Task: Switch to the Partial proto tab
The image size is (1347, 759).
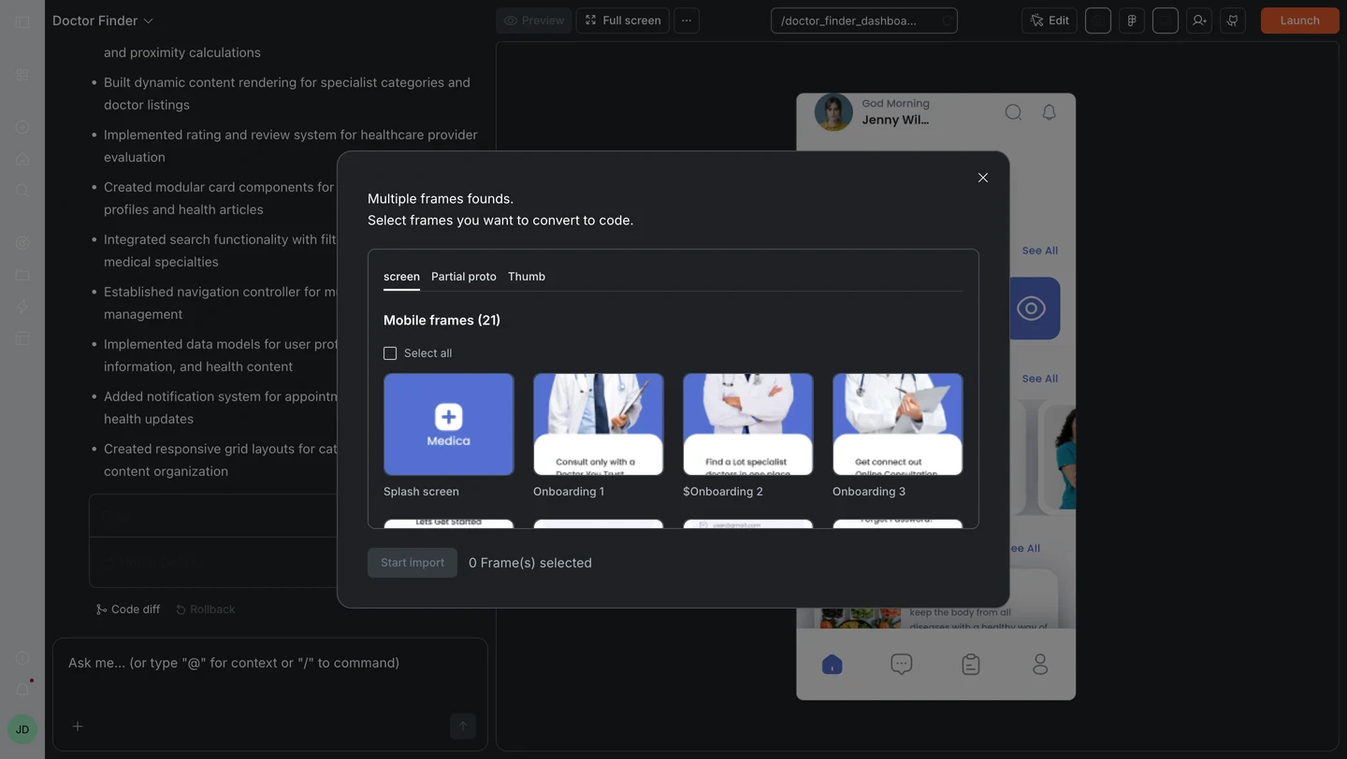Action: click(463, 277)
